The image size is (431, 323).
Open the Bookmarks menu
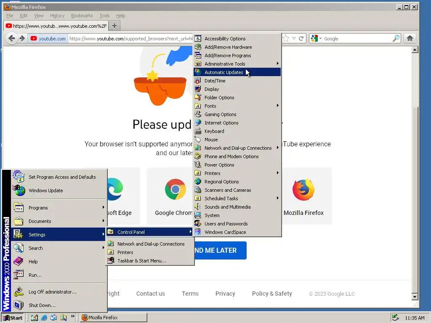pyautogui.click(x=82, y=16)
